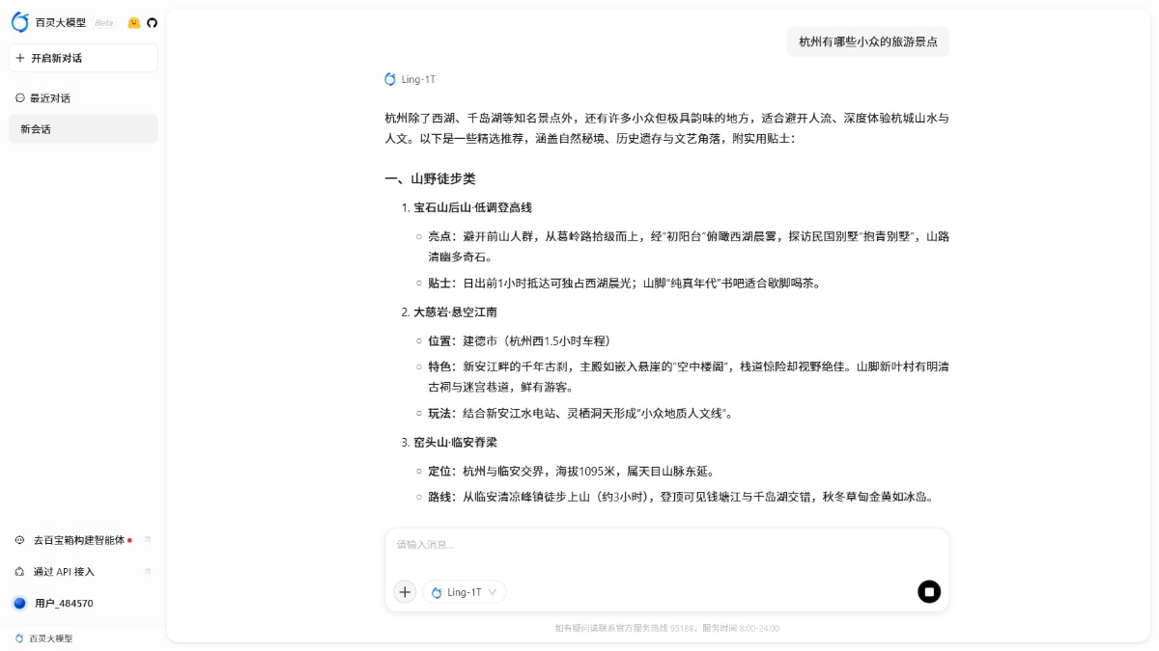Start a new chat with 开启新对话
Viewport: 1159px width, 651px height.
pyautogui.click(x=83, y=58)
